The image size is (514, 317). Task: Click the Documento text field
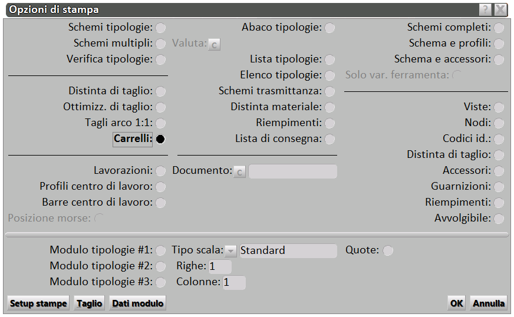tap(293, 171)
